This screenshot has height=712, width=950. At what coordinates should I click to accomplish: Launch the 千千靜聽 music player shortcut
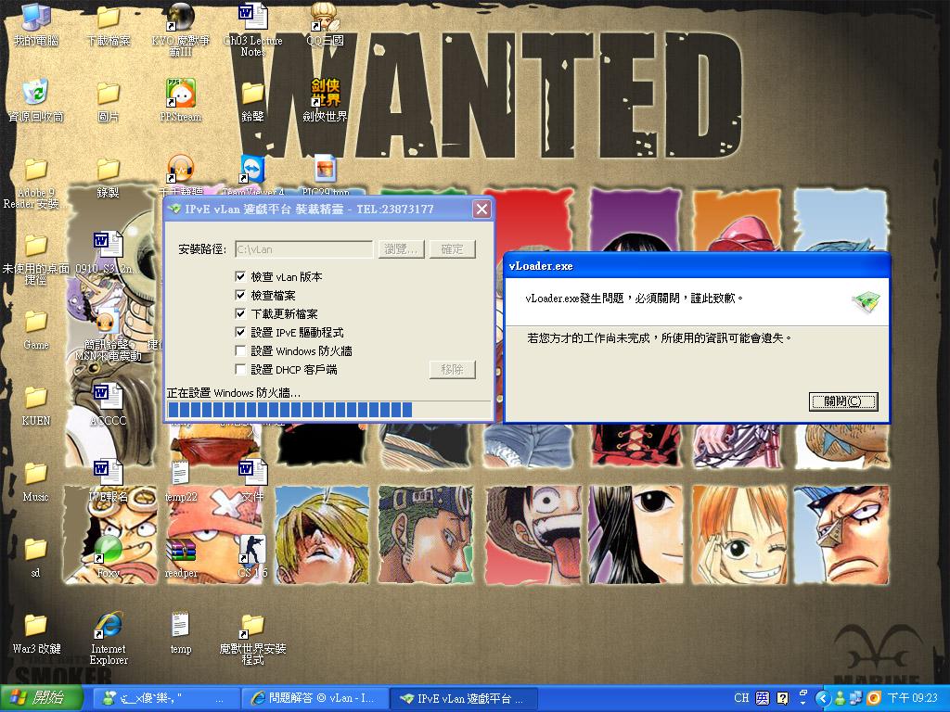tap(180, 175)
